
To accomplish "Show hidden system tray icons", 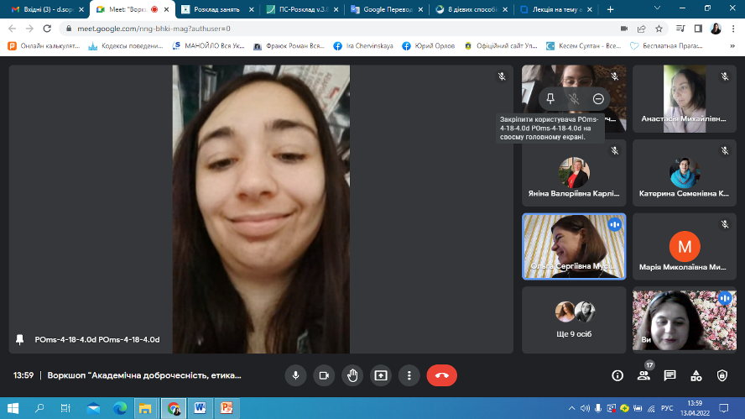I will [571, 408].
